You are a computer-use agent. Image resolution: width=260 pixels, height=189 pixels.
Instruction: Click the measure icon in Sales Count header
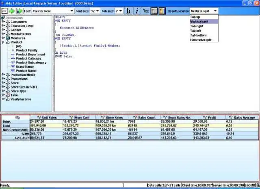[x=135, y=117]
